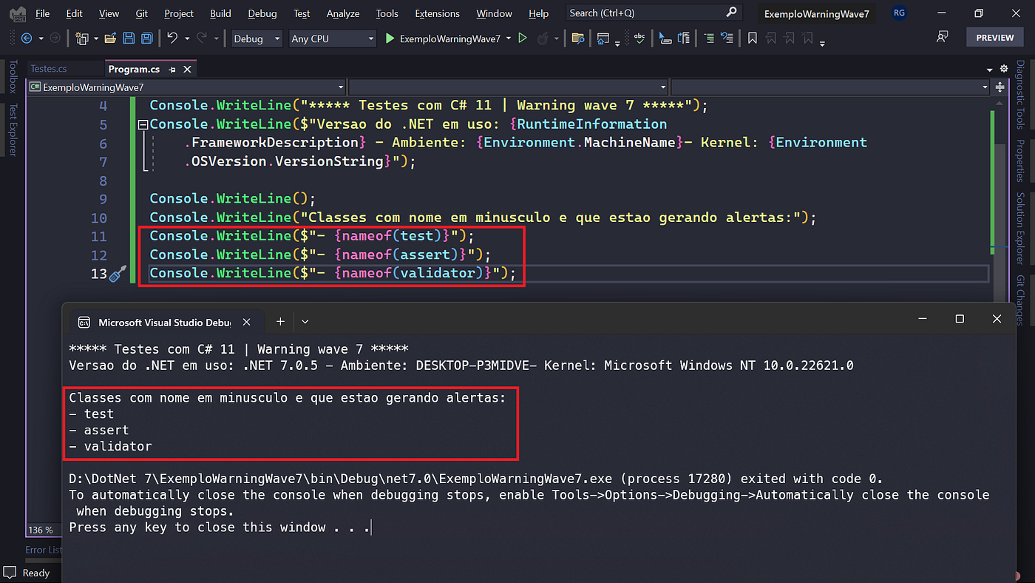Click the split editor icon above scrollbar
Image resolution: width=1035 pixels, height=583 pixels.
tap(1000, 87)
